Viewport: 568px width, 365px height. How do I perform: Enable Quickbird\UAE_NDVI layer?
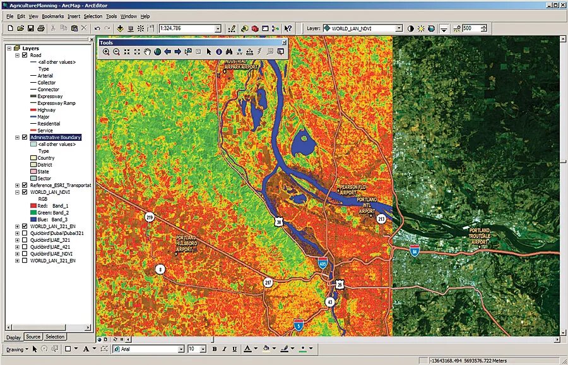[25, 254]
